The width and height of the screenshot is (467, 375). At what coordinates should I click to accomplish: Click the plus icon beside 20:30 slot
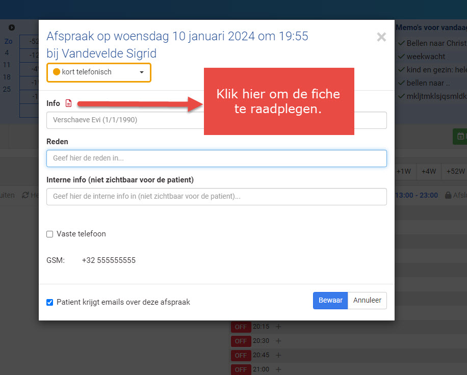pos(278,341)
